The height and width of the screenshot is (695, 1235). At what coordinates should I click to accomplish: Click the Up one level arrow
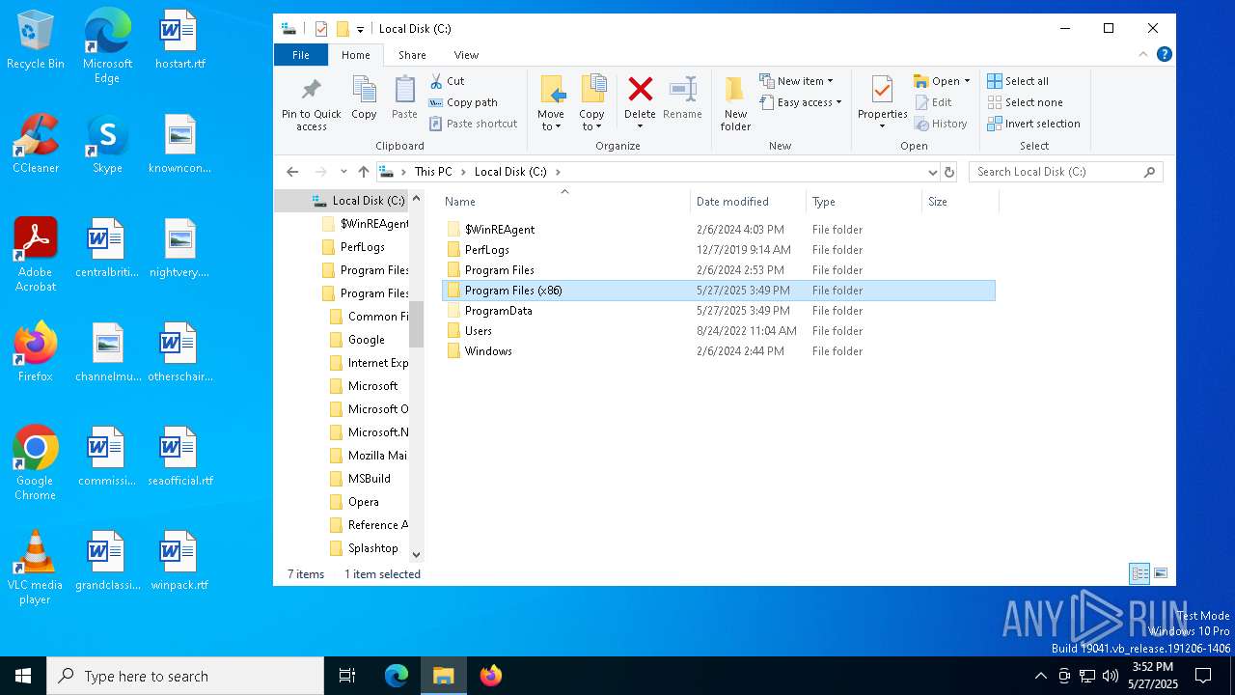click(363, 172)
